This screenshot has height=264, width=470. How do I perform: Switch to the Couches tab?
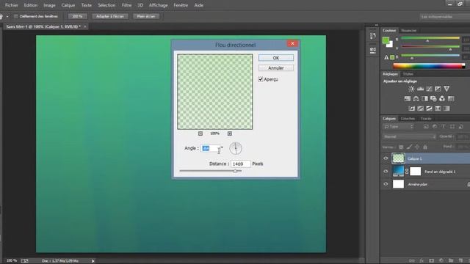pos(408,119)
